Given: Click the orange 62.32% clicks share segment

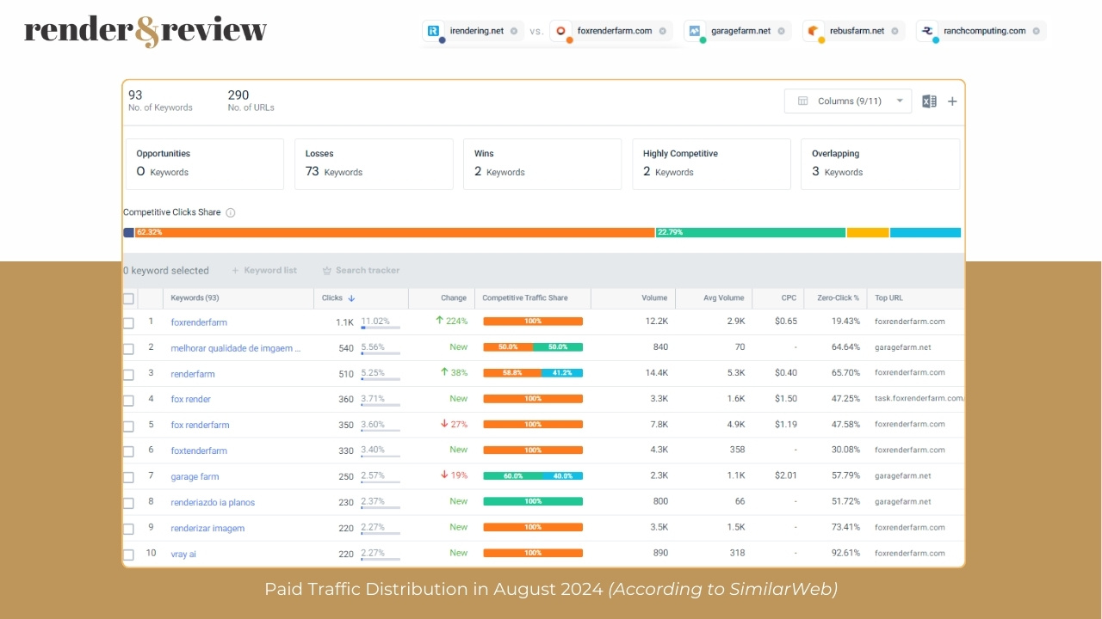Looking at the screenshot, I should [x=395, y=232].
